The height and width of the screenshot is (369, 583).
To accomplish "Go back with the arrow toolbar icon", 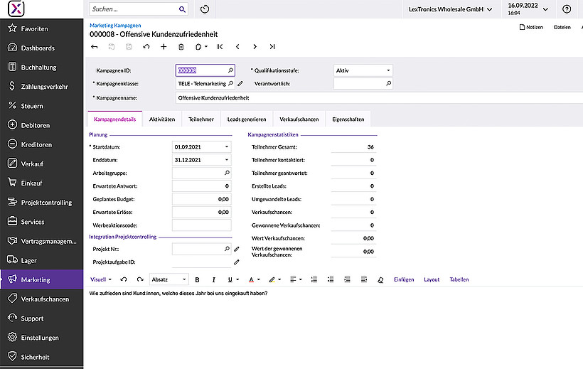I will (x=95, y=47).
